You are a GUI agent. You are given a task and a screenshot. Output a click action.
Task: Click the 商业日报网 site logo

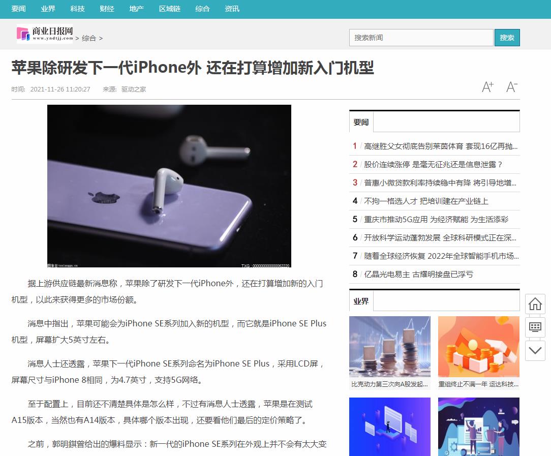45,34
